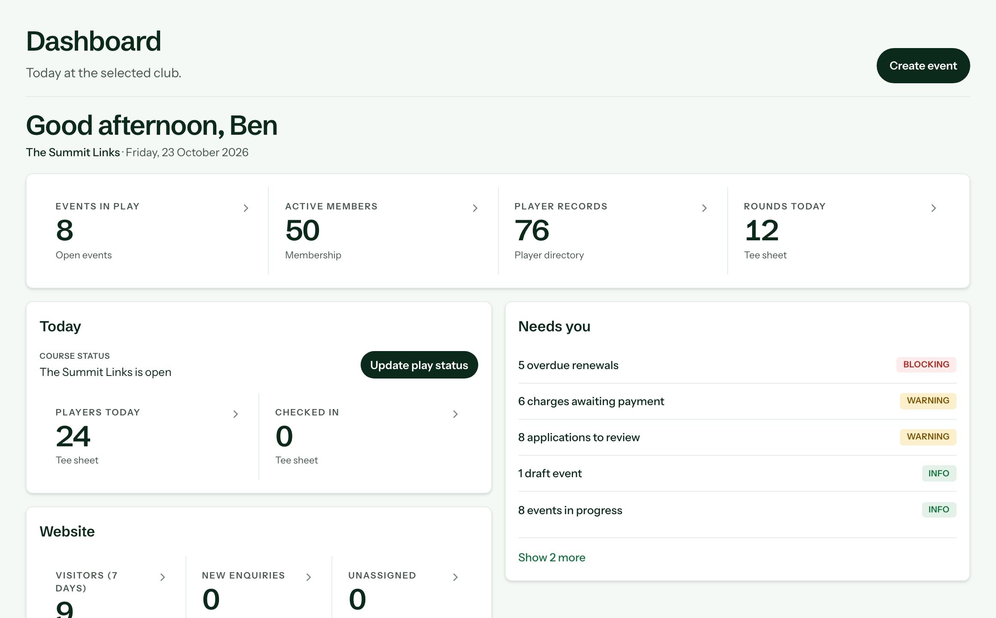Select the Player directory label
The image size is (996, 618).
click(x=549, y=255)
